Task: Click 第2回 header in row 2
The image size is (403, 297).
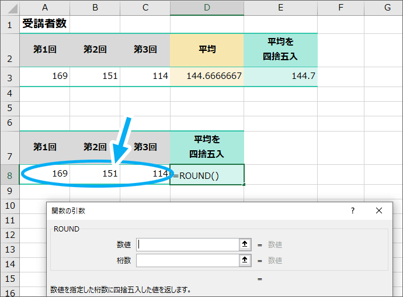Action: pos(95,50)
